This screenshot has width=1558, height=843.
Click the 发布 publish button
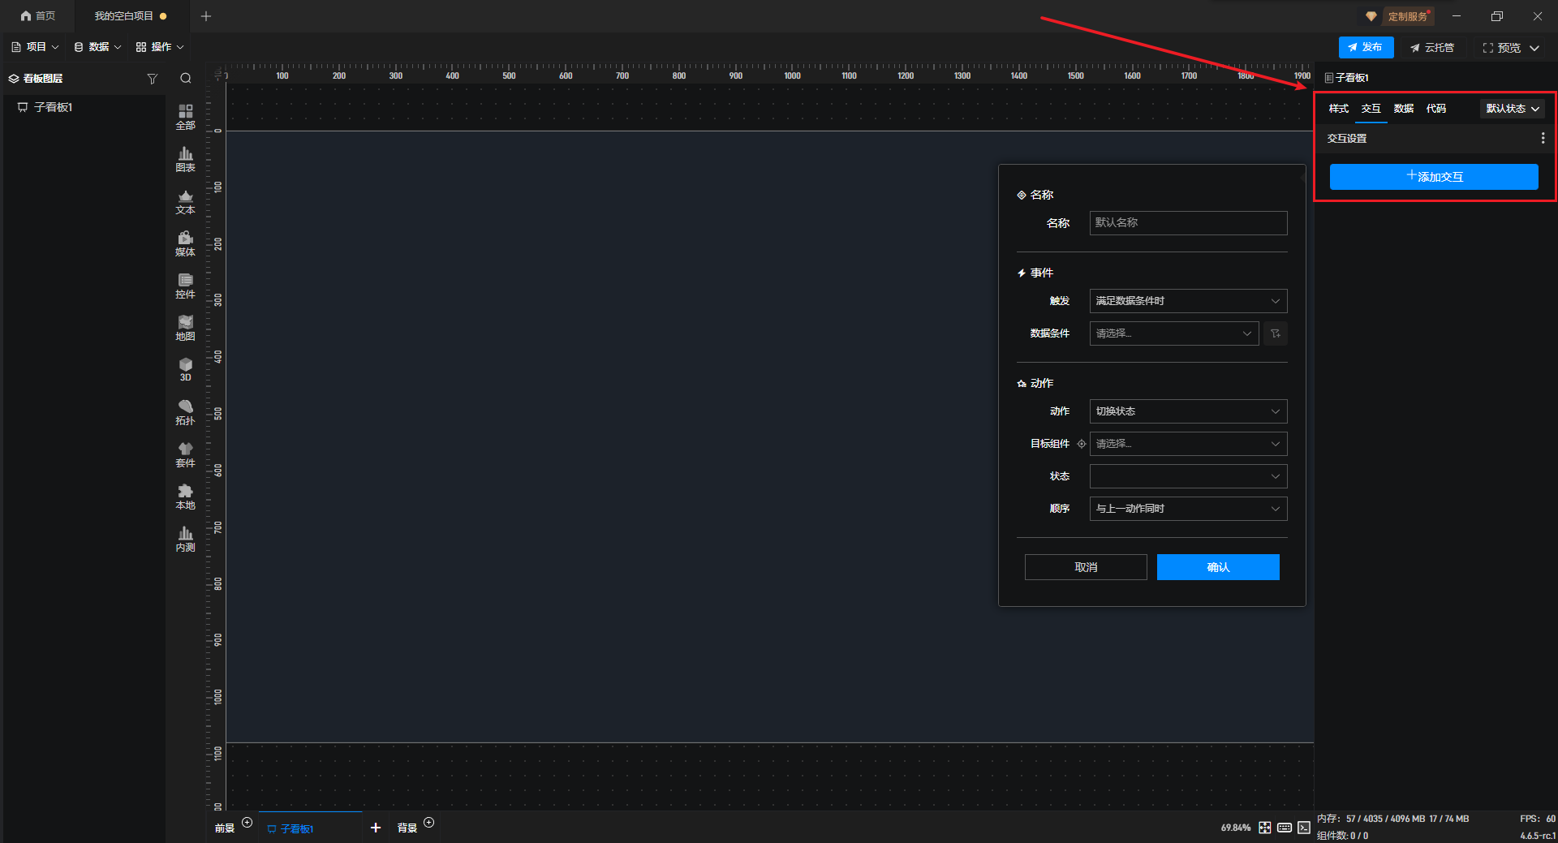coord(1366,47)
